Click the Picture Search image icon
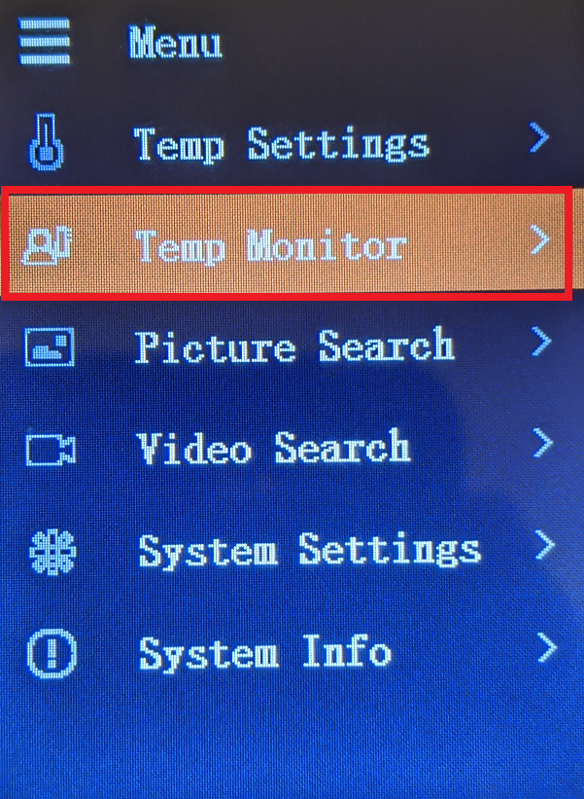 (50, 347)
